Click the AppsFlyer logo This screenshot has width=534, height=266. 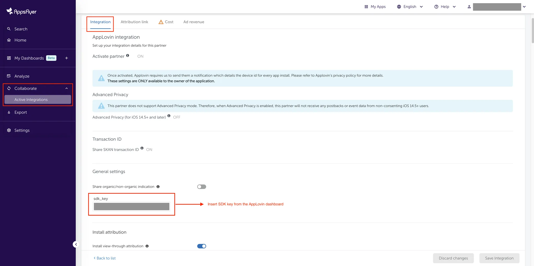click(21, 11)
